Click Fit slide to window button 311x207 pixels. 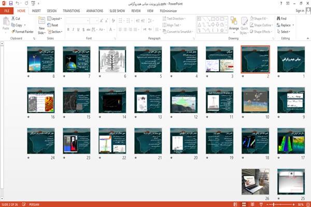(x=308, y=204)
